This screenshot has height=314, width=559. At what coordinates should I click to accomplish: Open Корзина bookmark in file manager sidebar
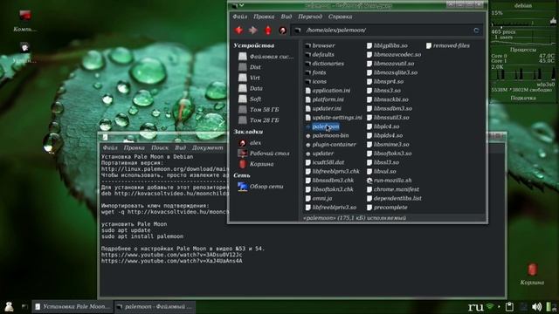coord(256,164)
